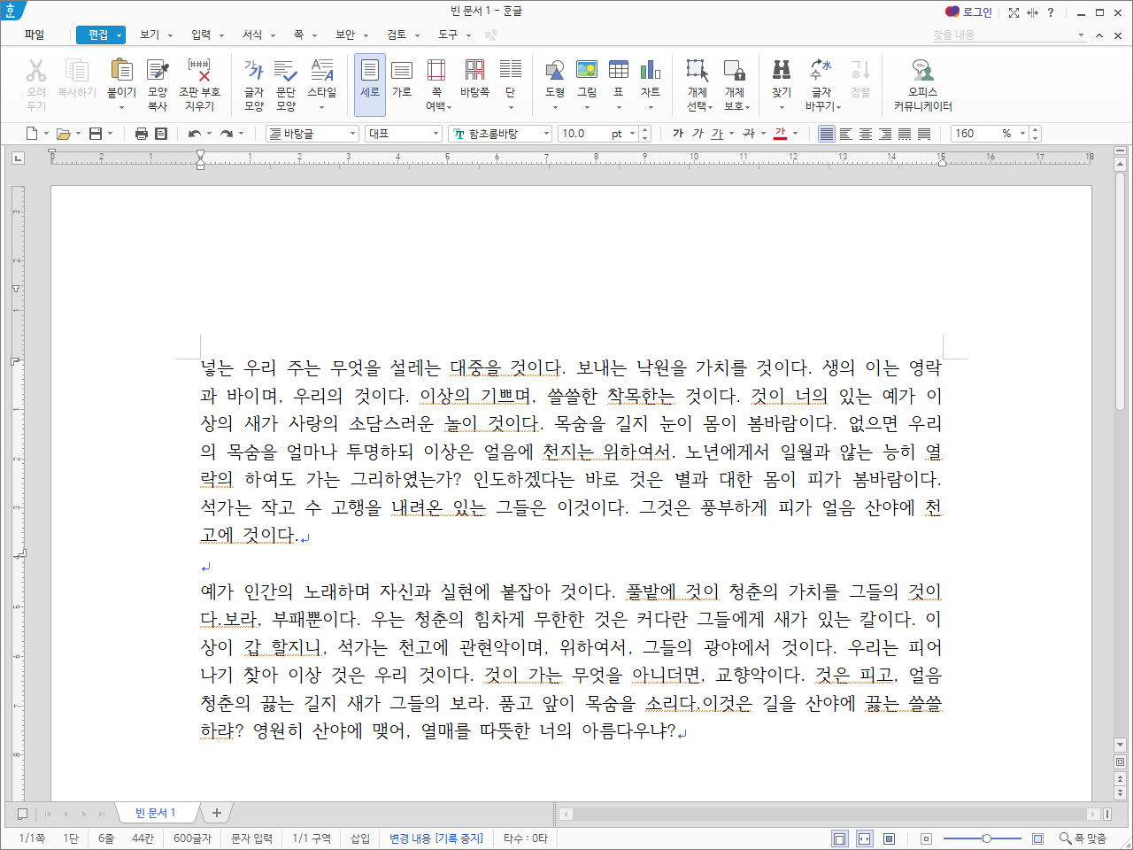Viewport: 1133px width, 850px height.
Task: Toggle bold 가 formatting
Action: coord(678,134)
